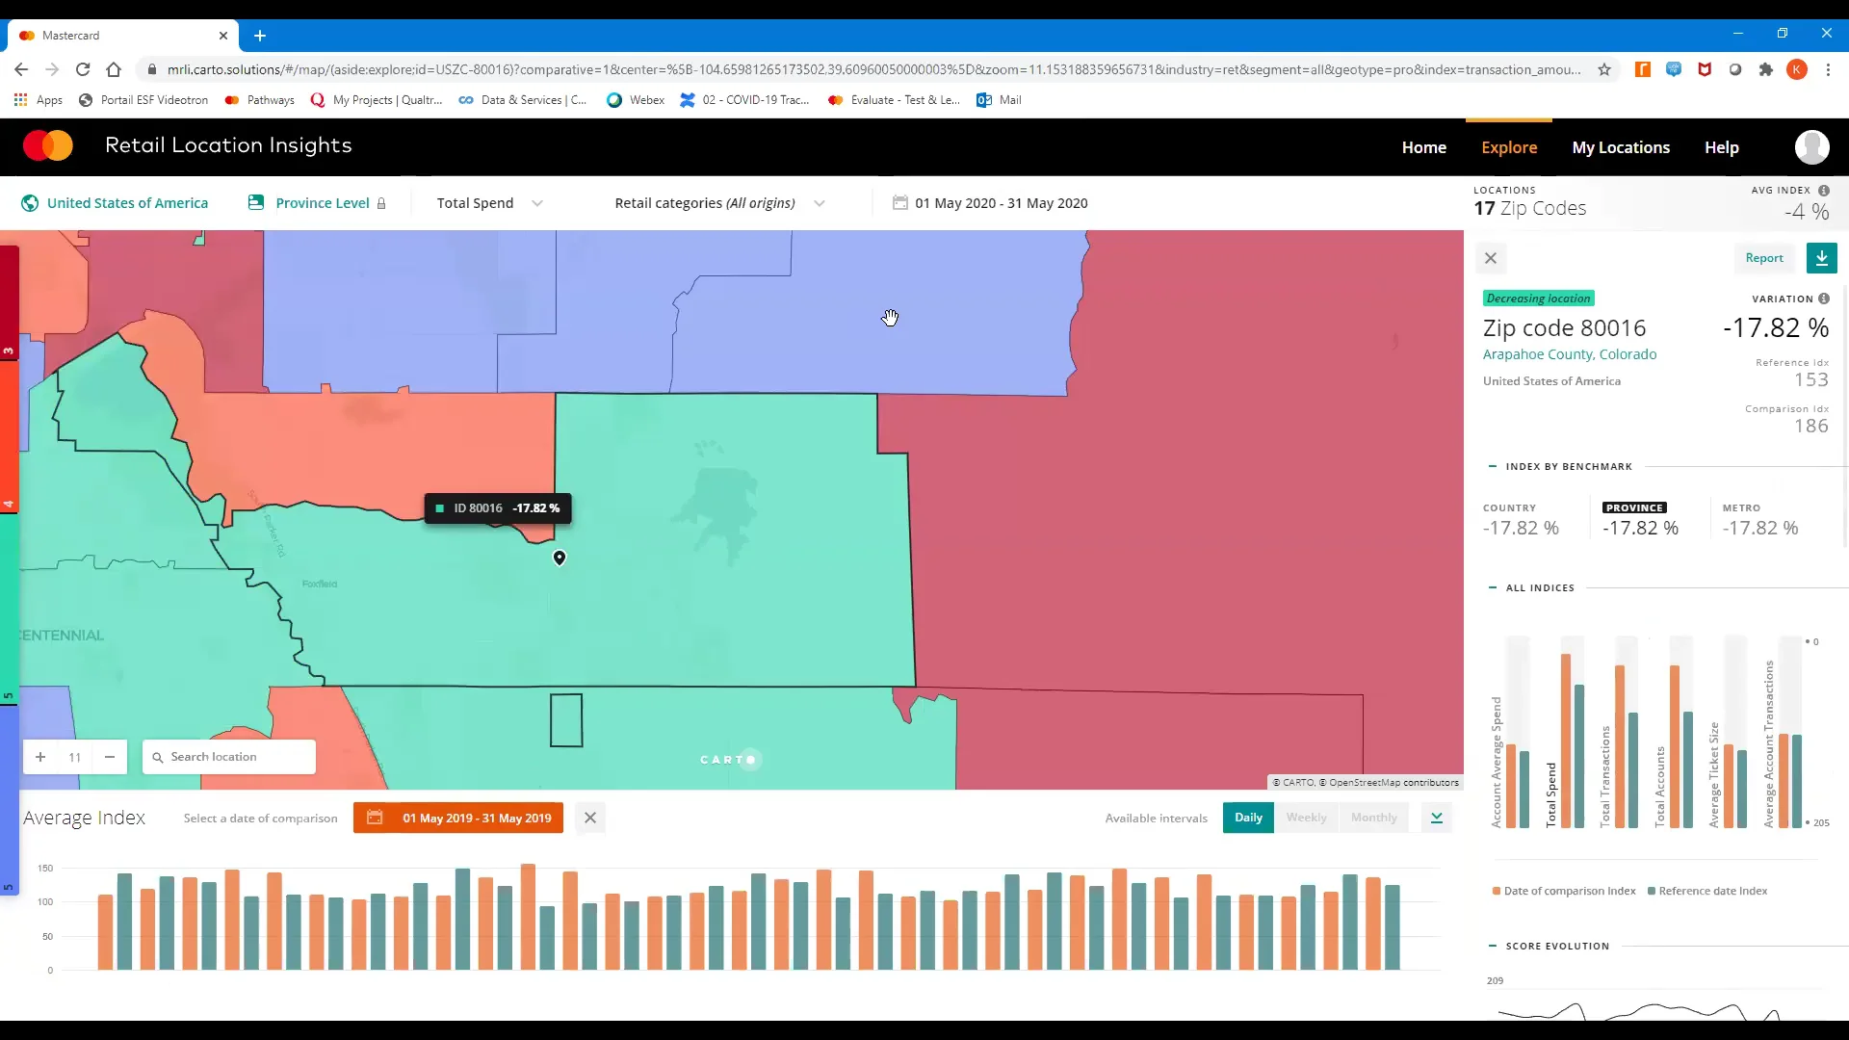
Task: Click the Report button
Action: coord(1763,257)
